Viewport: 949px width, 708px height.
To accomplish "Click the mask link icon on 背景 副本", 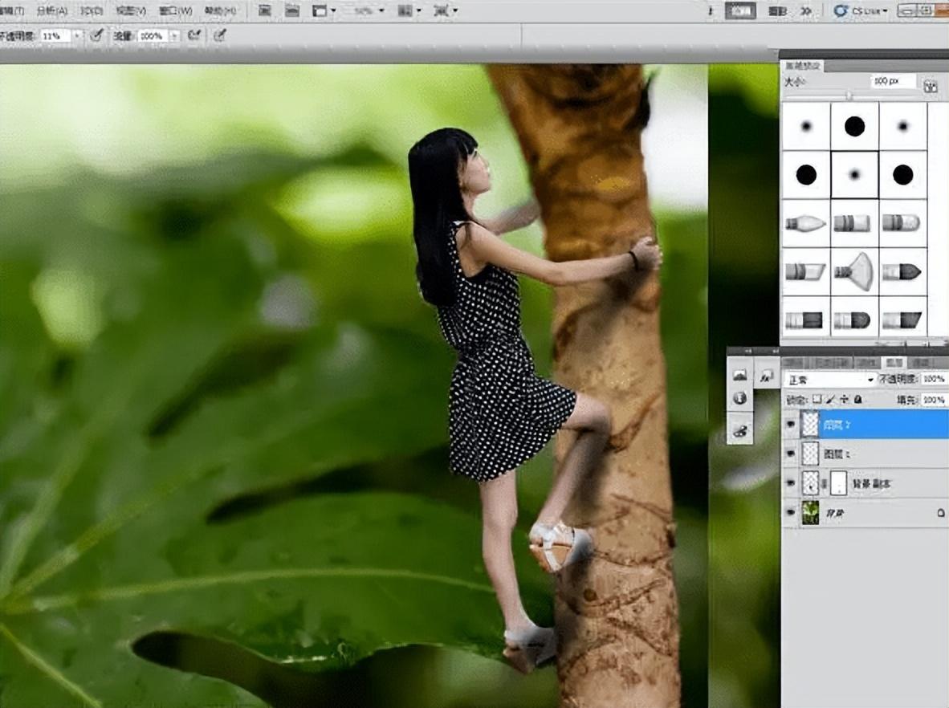I will click(825, 483).
